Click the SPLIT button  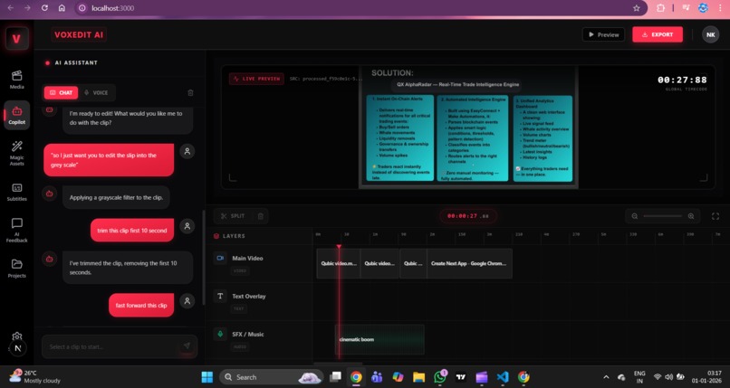pos(233,216)
